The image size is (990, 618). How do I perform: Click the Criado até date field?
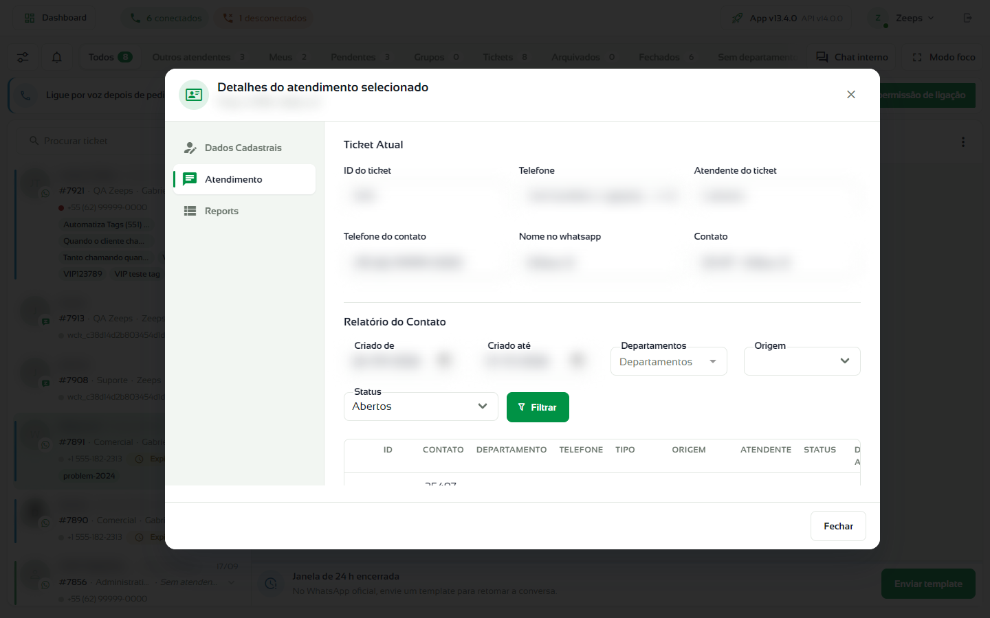tap(536, 361)
